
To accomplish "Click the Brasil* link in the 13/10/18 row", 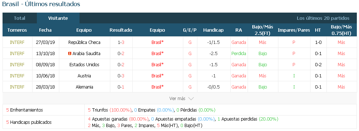I will [x=158, y=54].
